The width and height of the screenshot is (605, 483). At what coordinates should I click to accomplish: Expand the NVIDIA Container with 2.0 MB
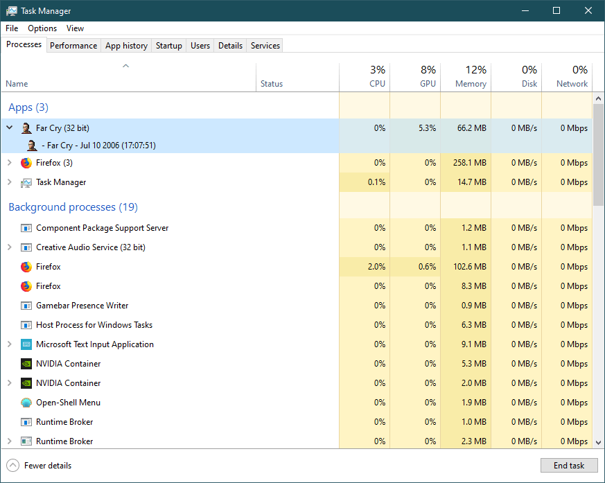coord(10,383)
